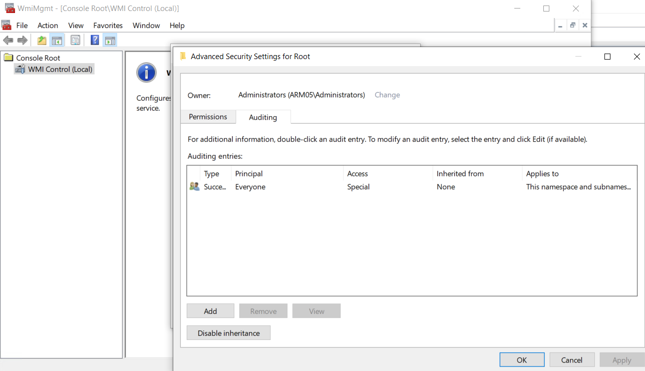Restore the inner MMC child window
Viewport: 645px width, 371px height.
pyautogui.click(x=572, y=25)
